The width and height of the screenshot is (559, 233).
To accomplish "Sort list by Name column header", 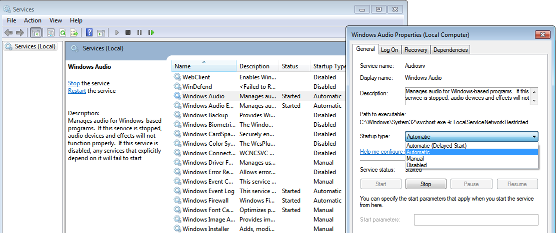I will [204, 66].
